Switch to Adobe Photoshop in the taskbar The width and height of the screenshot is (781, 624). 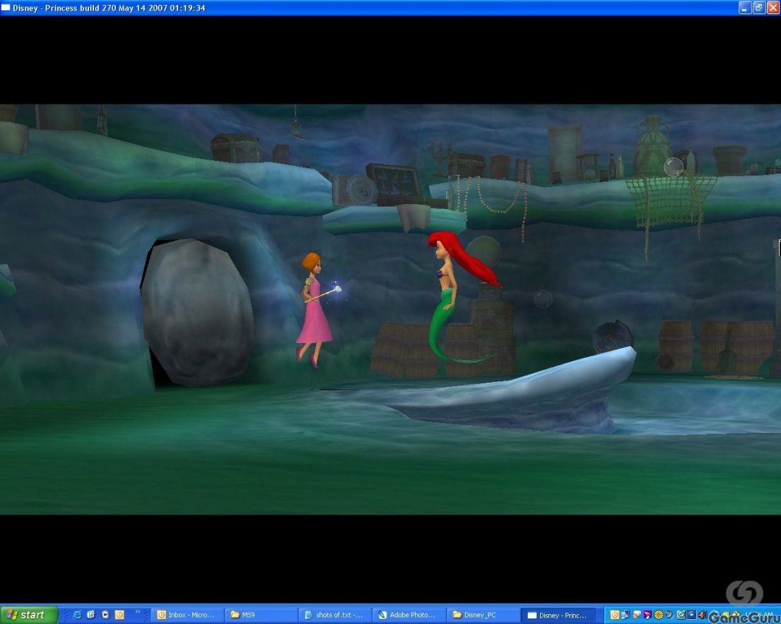coord(409,615)
